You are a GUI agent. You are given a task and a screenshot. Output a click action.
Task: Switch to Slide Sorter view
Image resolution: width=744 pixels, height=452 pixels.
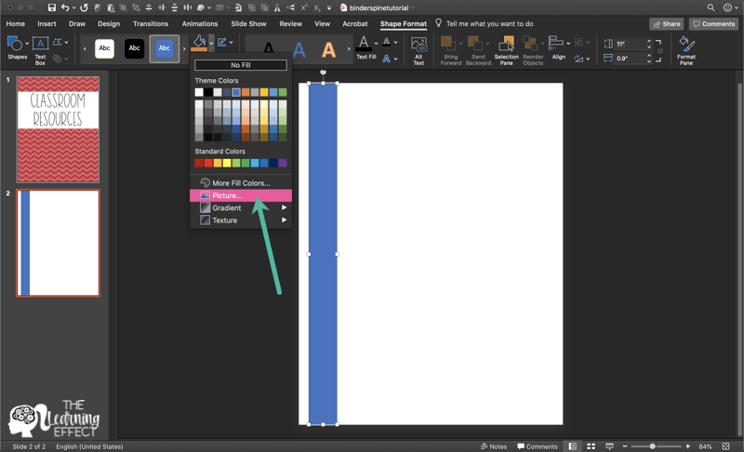[x=591, y=446]
